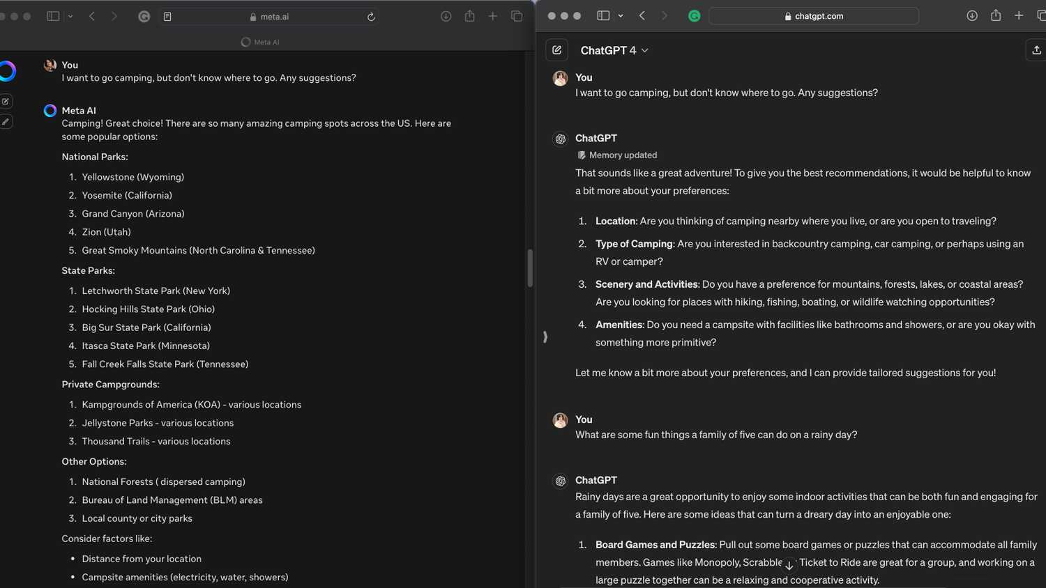The width and height of the screenshot is (1046, 588).
Task: Expand the ChatGPT side panel handle
Action: point(545,337)
